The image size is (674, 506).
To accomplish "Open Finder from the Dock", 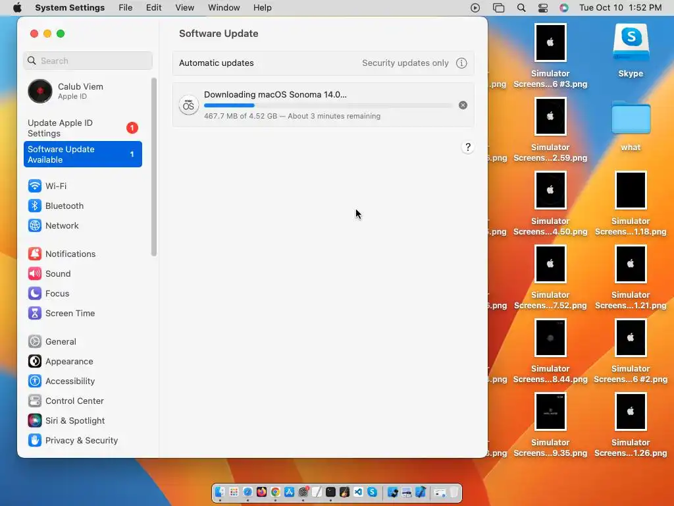I will click(x=220, y=492).
